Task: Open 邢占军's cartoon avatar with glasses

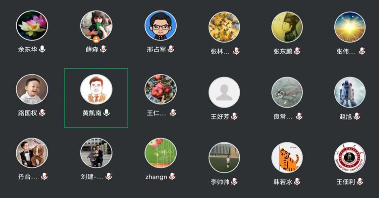Action: [161, 26]
